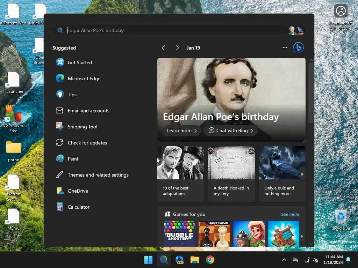Click the scrollbar down arrow in search panel
The width and height of the screenshot is (358, 268).
click(x=311, y=244)
